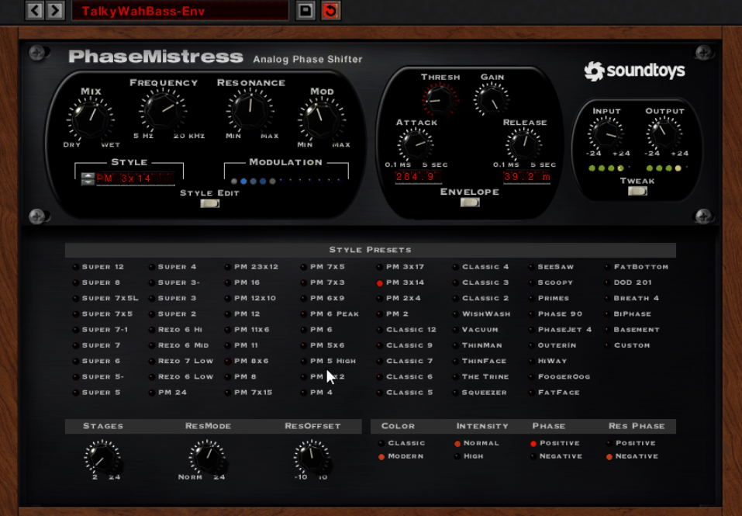Click the Release value field 39.2 m
The image size is (742, 516).
[526, 177]
